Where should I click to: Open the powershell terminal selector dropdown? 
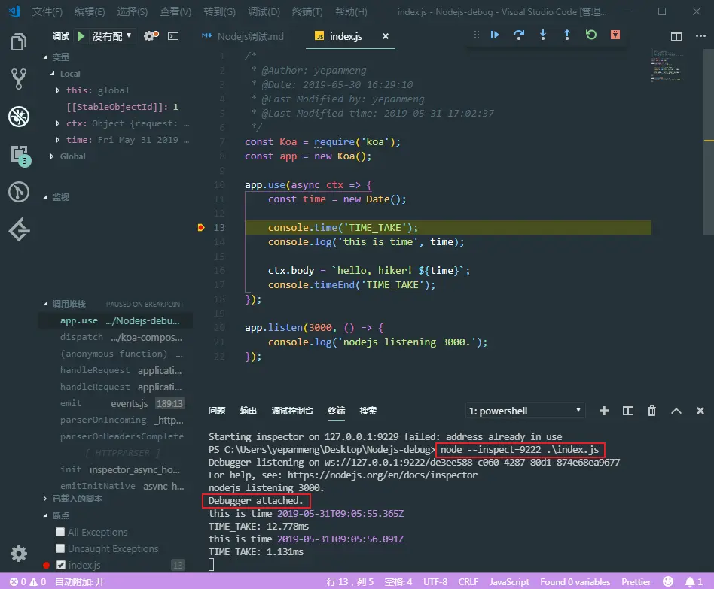pos(525,411)
